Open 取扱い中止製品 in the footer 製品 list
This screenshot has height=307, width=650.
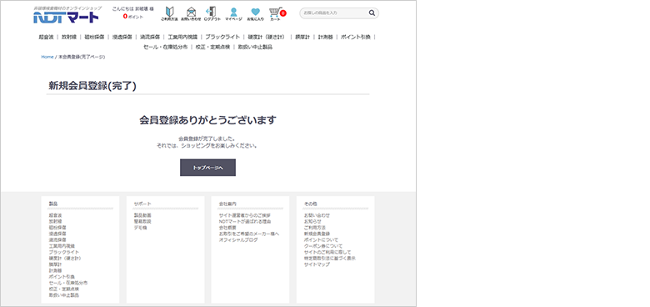64,295
